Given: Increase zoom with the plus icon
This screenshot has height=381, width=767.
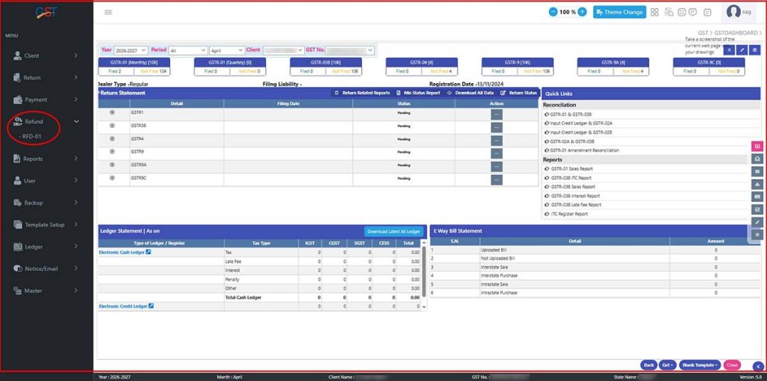Looking at the screenshot, I should pyautogui.click(x=582, y=12).
